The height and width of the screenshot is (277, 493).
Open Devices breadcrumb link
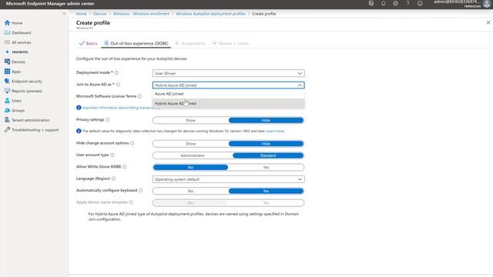100,14
